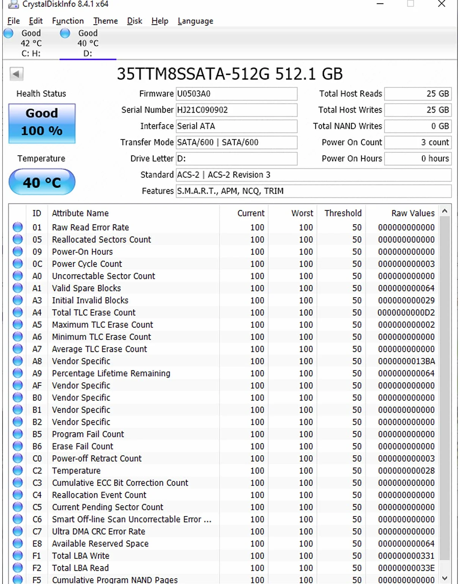This screenshot has width=460, height=584.
Task: Close the CrystalDiskInfo window
Action: point(442,4)
